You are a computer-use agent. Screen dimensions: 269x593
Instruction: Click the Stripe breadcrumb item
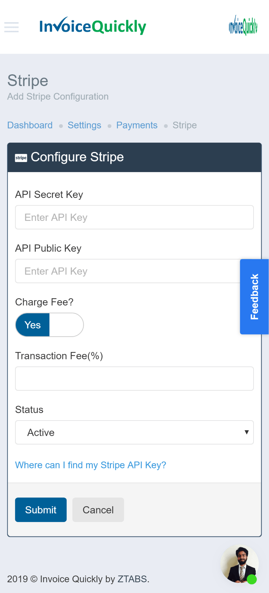tap(185, 125)
